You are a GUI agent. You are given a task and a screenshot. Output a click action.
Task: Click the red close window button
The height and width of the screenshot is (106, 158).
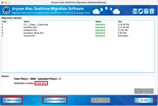2,2
